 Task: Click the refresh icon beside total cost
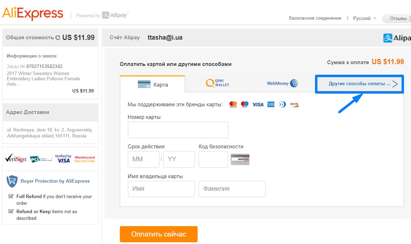(58, 38)
